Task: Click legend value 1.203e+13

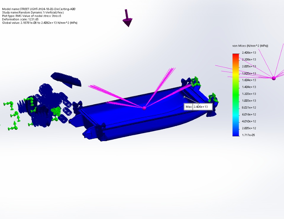Action: coord(249,94)
